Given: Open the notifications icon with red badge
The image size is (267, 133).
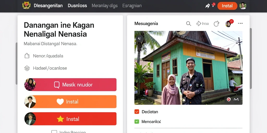Looking at the screenshot, I should (213, 5).
